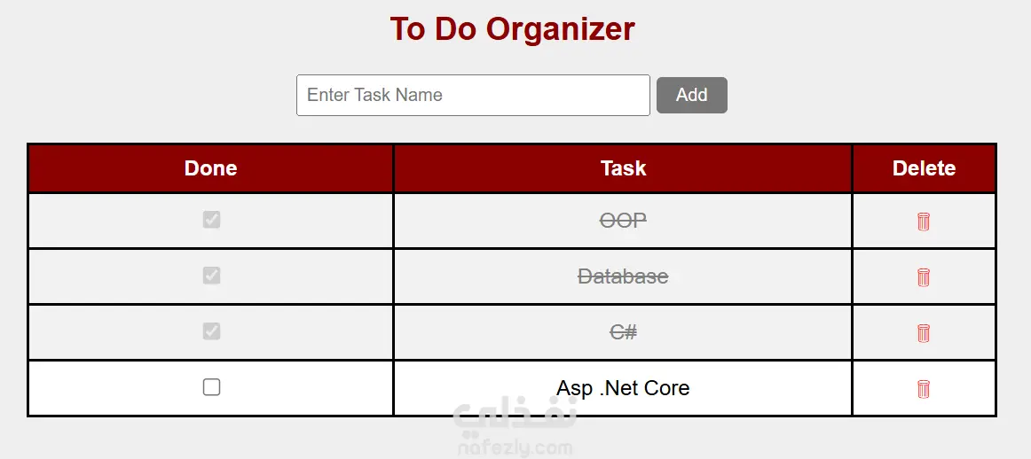Click the struck-through C# task name
This screenshot has width=1031, height=459.
click(623, 333)
